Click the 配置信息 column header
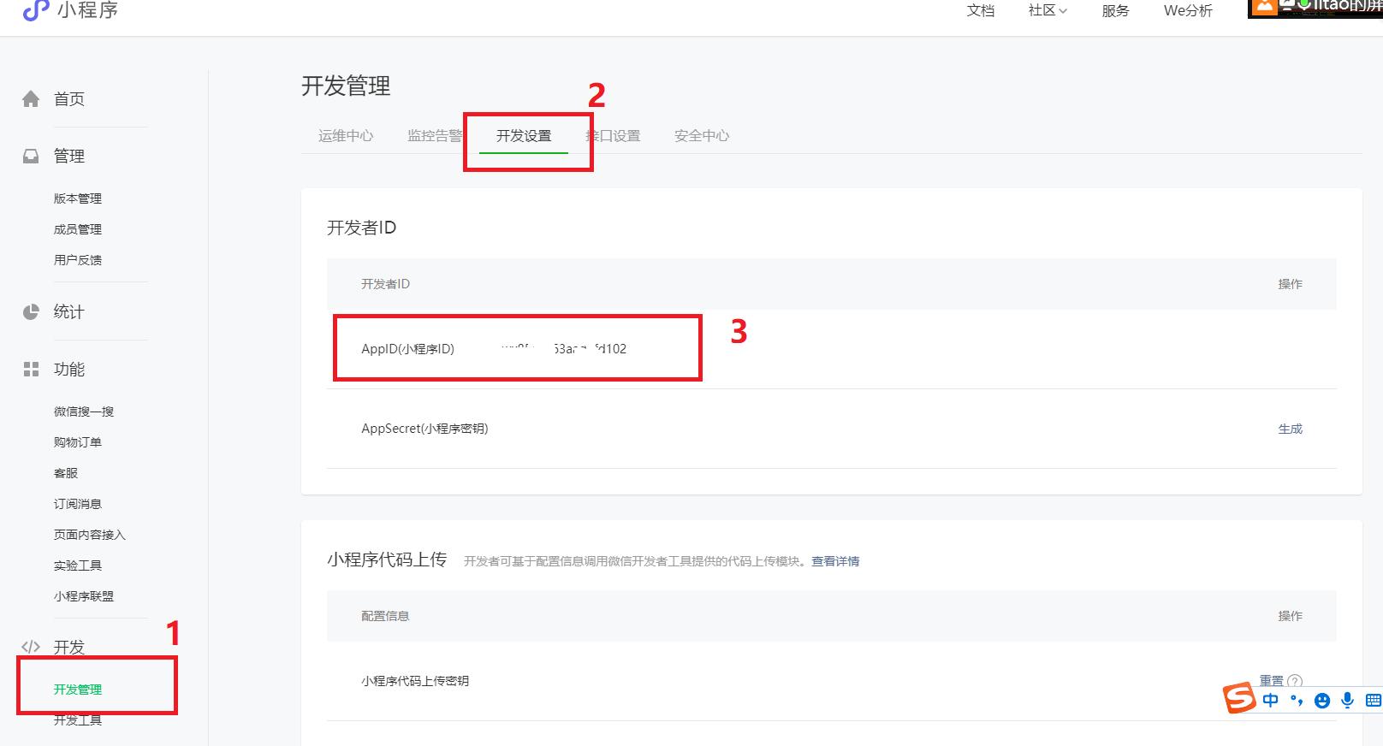The height and width of the screenshot is (746, 1383). click(x=385, y=616)
